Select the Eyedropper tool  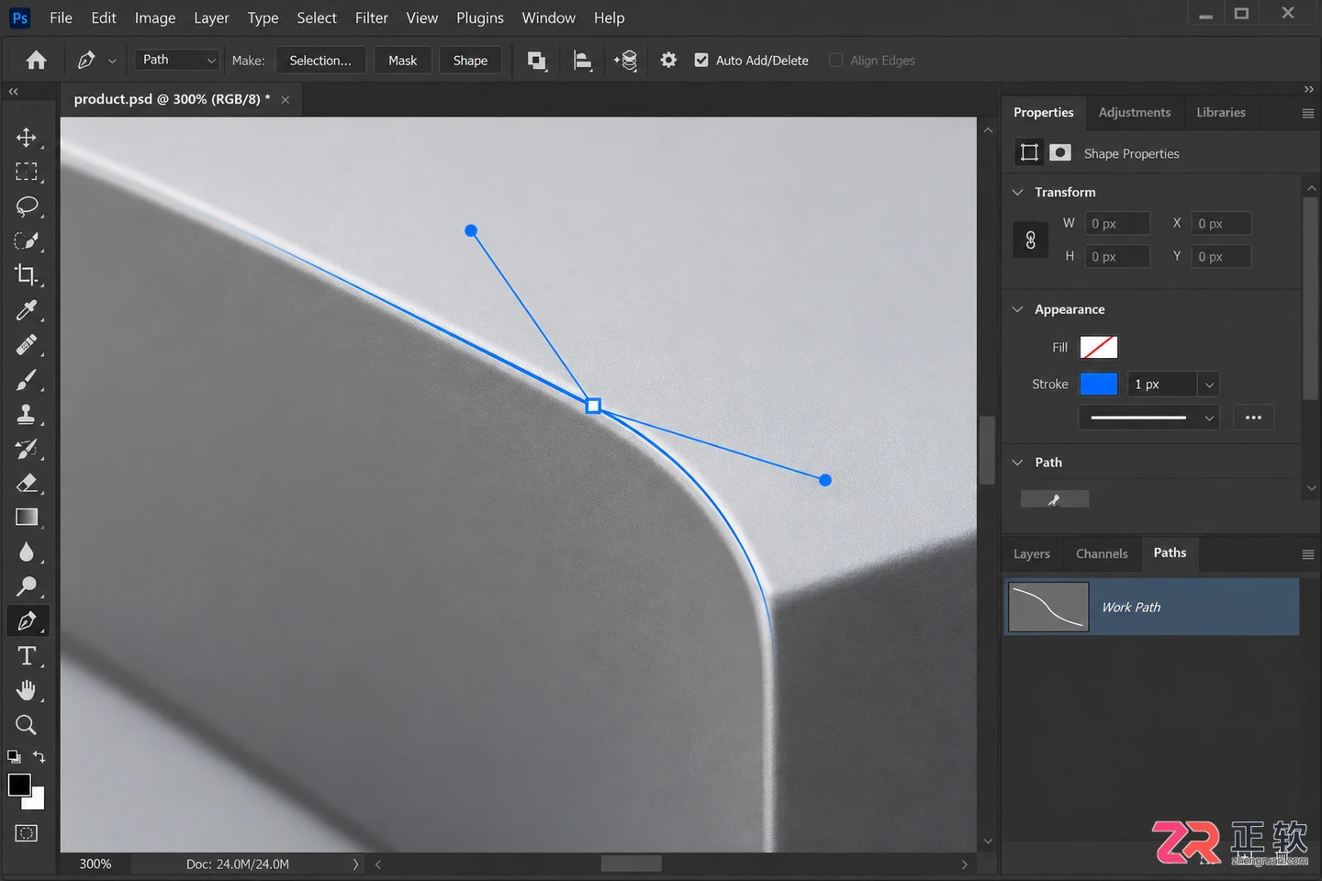(x=26, y=310)
